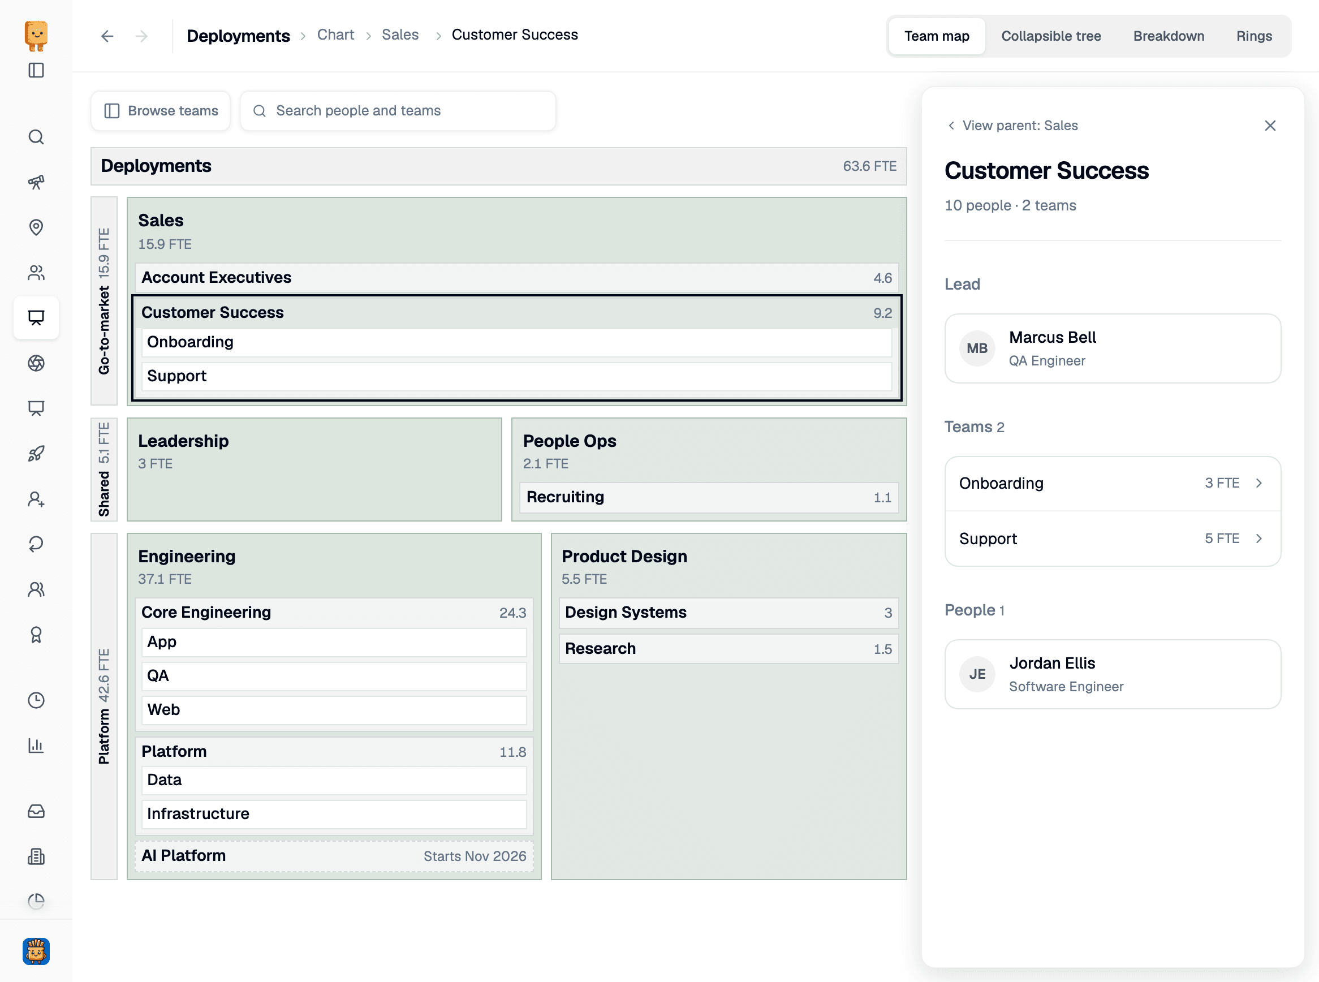Switch to the Breakdown view

tap(1168, 36)
